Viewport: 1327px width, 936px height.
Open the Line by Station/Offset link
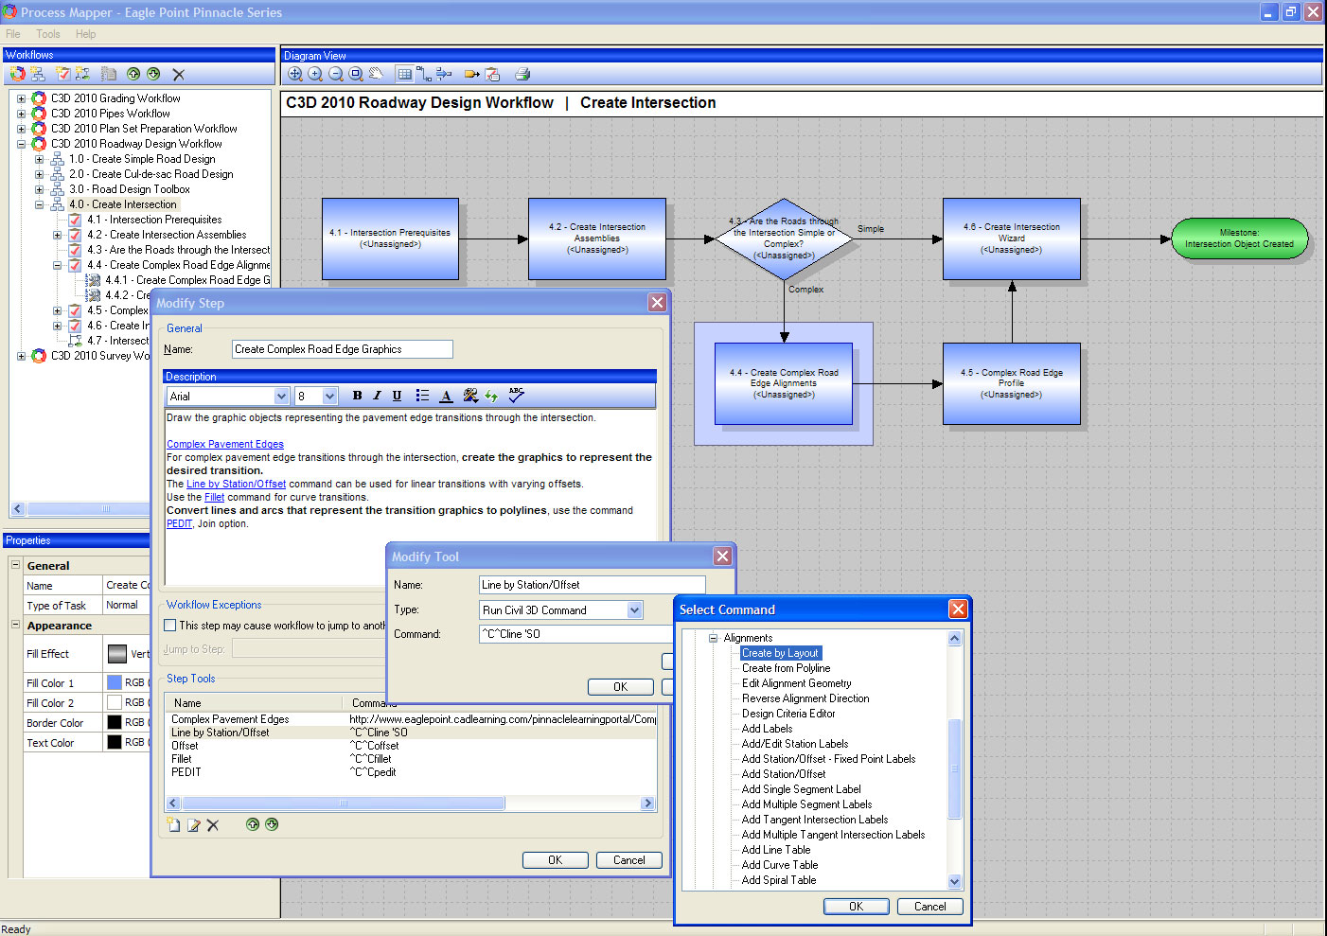tap(236, 484)
